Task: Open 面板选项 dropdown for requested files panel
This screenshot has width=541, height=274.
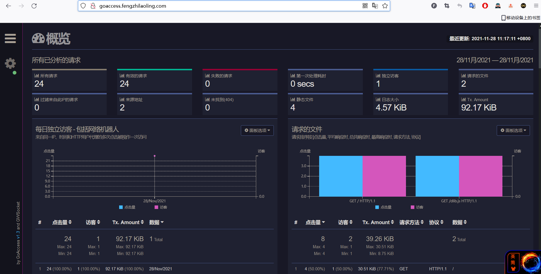Action: pyautogui.click(x=513, y=130)
